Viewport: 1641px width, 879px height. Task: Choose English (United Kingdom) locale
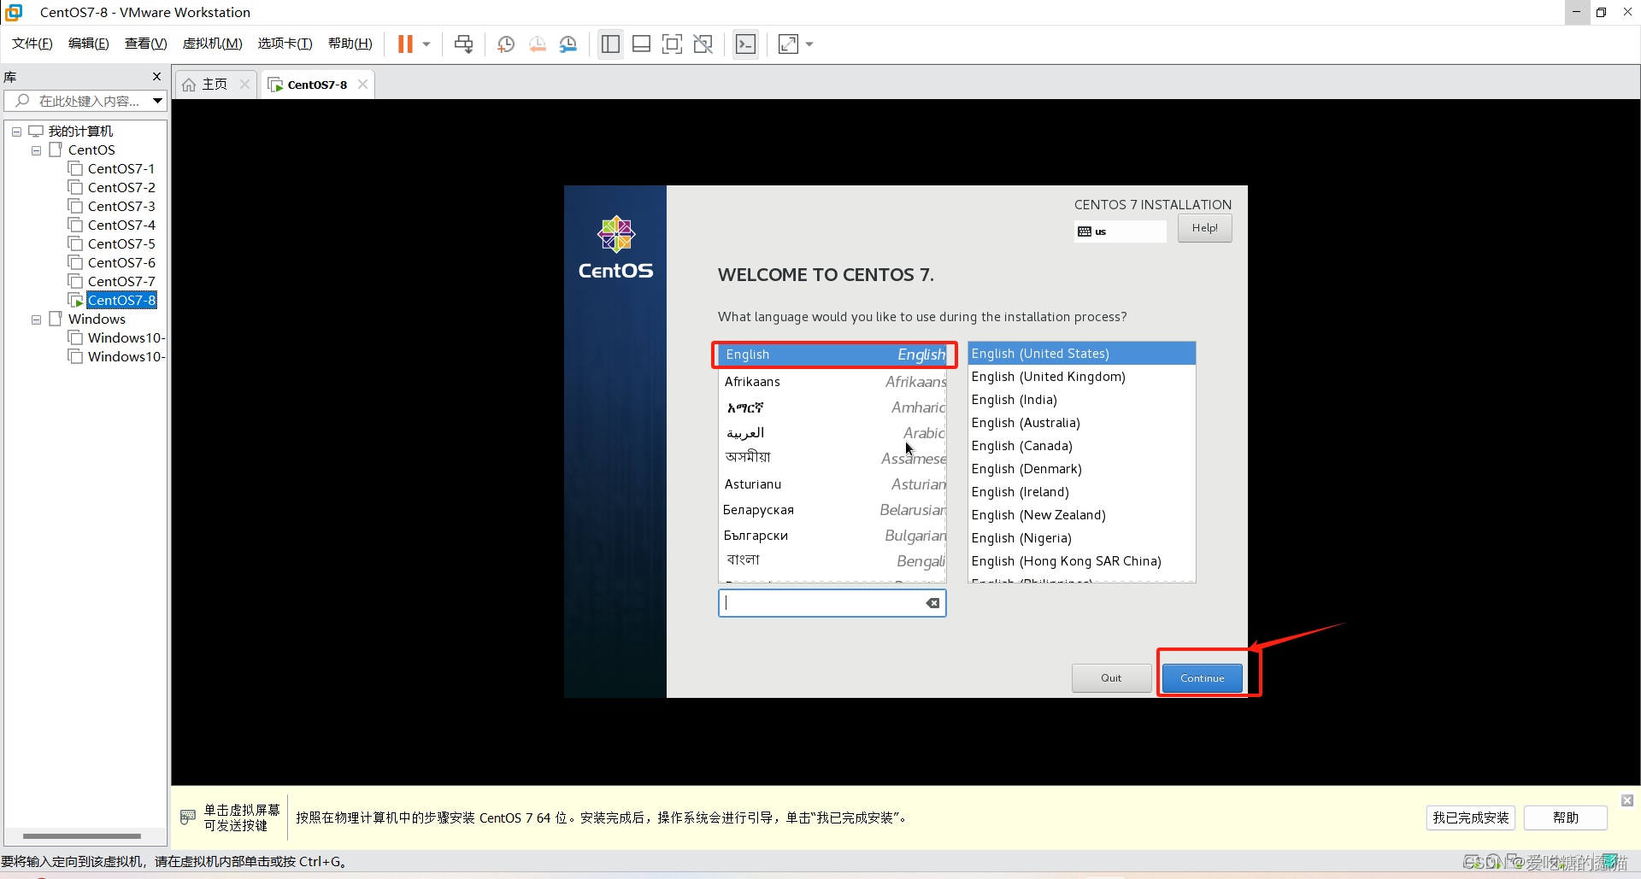click(x=1081, y=377)
